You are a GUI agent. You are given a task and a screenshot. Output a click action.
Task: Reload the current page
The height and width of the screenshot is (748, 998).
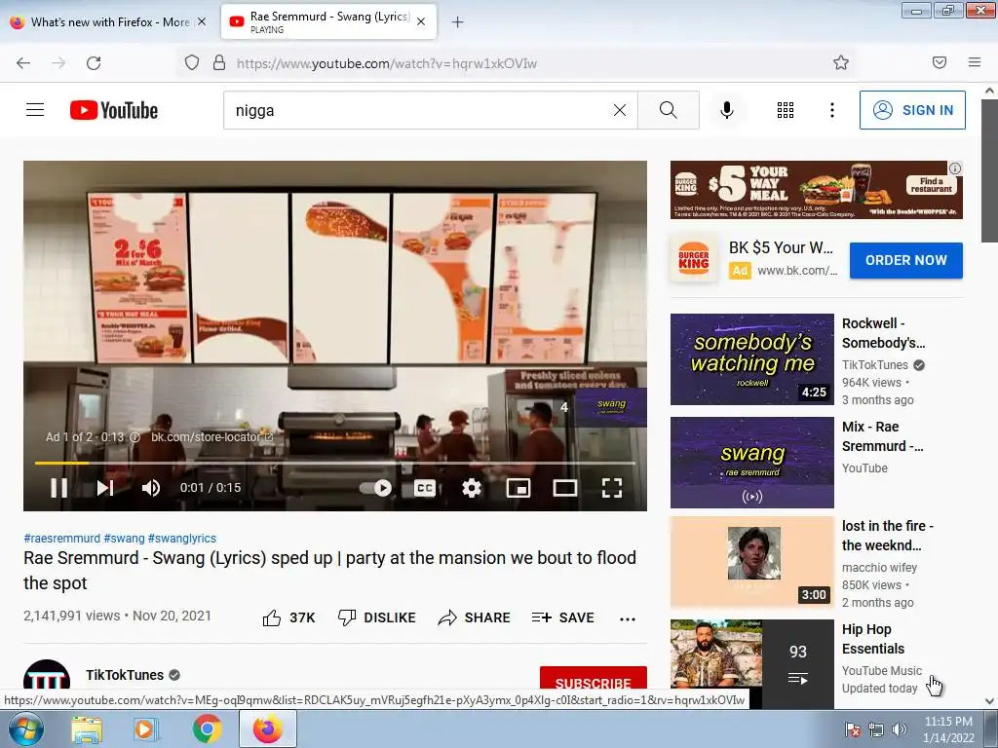[x=94, y=63]
